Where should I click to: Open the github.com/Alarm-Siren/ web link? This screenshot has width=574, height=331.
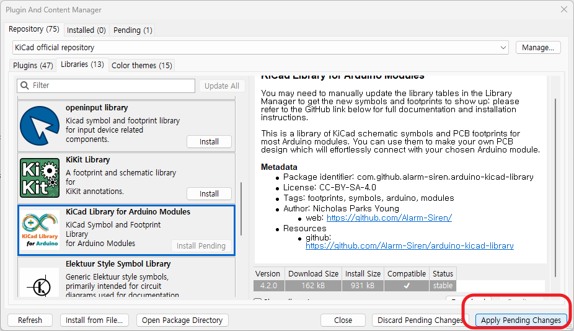click(389, 218)
